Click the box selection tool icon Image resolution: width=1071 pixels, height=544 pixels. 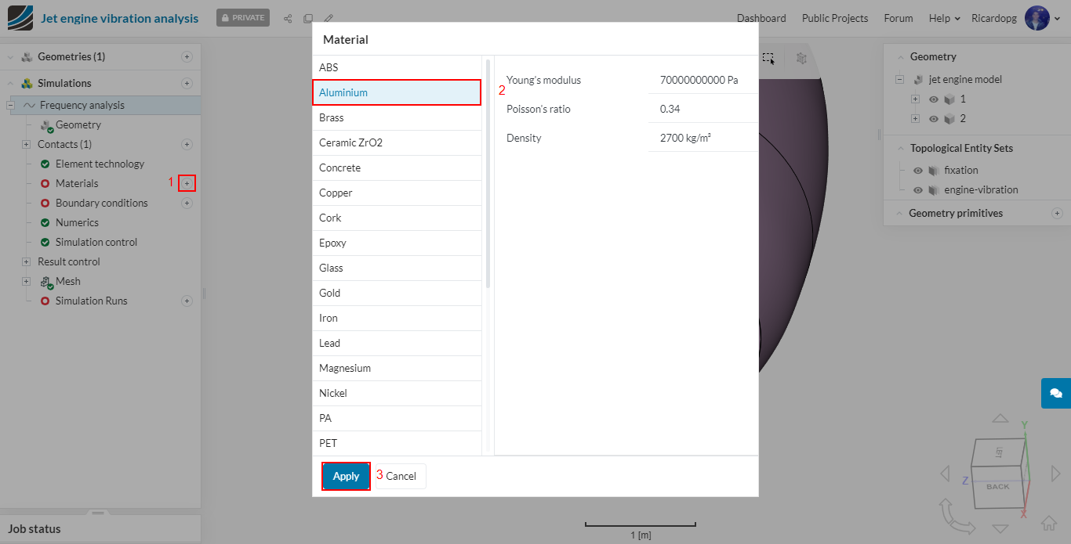click(x=768, y=58)
